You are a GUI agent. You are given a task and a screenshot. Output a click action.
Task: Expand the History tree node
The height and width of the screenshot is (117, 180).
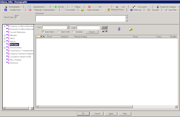4,41
